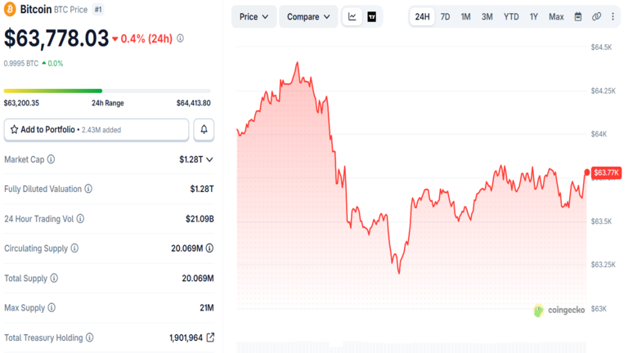The width and height of the screenshot is (628, 353).
Task: Open the three-dot chart options menu
Action: [612, 16]
